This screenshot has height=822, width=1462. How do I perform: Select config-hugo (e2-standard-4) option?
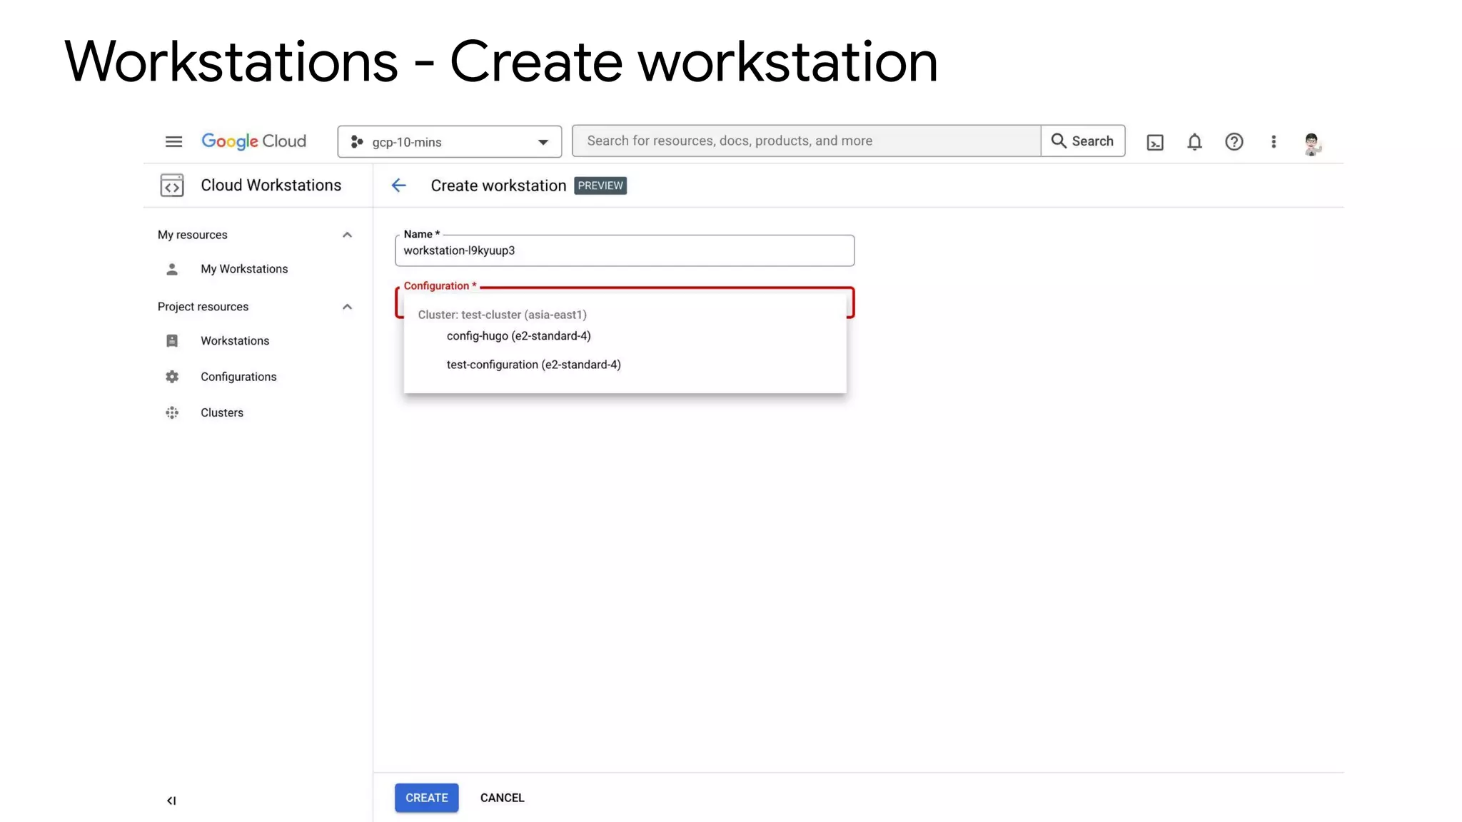click(625, 336)
